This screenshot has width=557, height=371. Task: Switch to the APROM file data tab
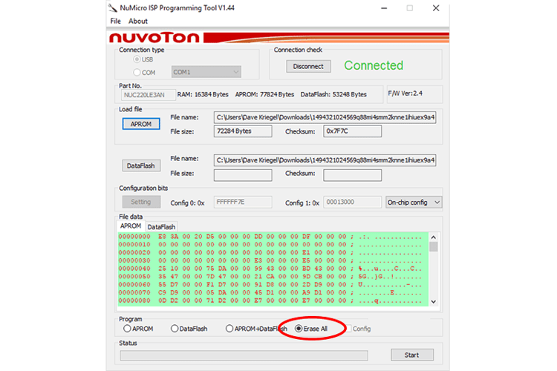click(x=131, y=226)
